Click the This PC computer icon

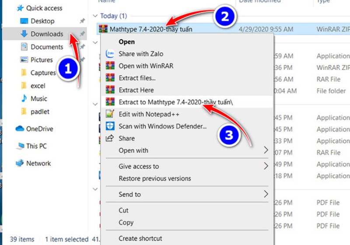pos(20,146)
